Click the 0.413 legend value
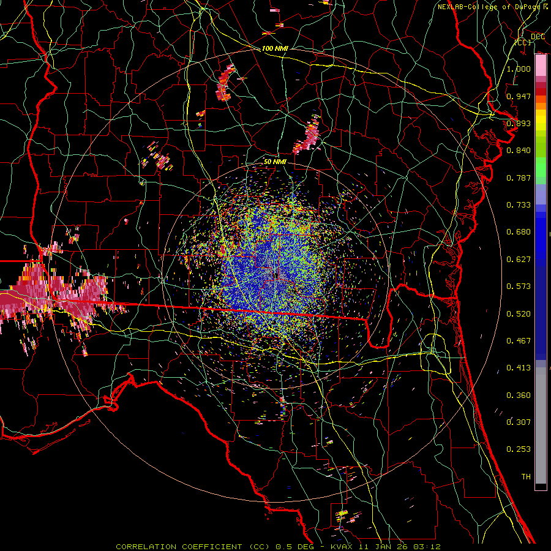Screen dimensions: 551x551 point(519,368)
